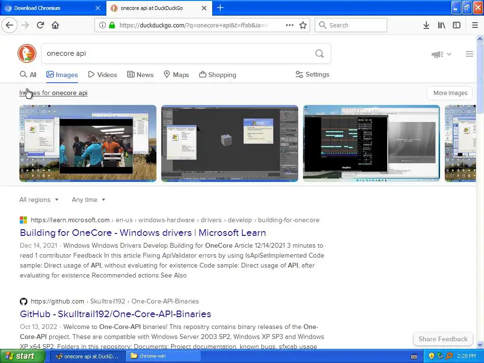Click the security shield tray icon
Screen dimensions: 484x363
point(432,356)
